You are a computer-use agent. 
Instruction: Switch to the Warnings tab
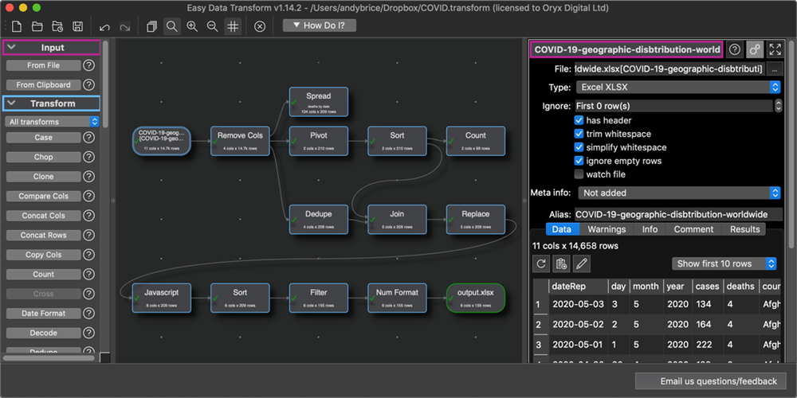(607, 229)
